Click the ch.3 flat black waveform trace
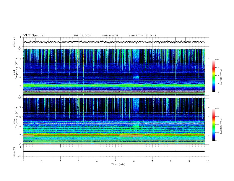Image resolution: width=234 pixels, height=181 pixels. pos(114,151)
